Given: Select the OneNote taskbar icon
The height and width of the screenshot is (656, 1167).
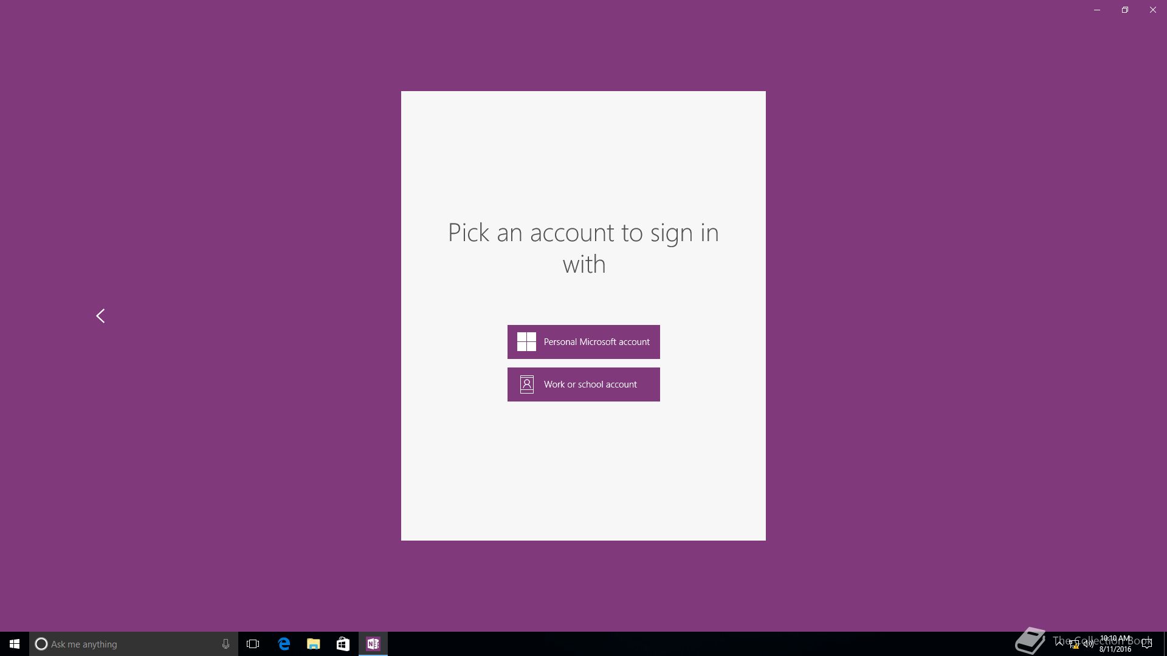Looking at the screenshot, I should pos(373,644).
